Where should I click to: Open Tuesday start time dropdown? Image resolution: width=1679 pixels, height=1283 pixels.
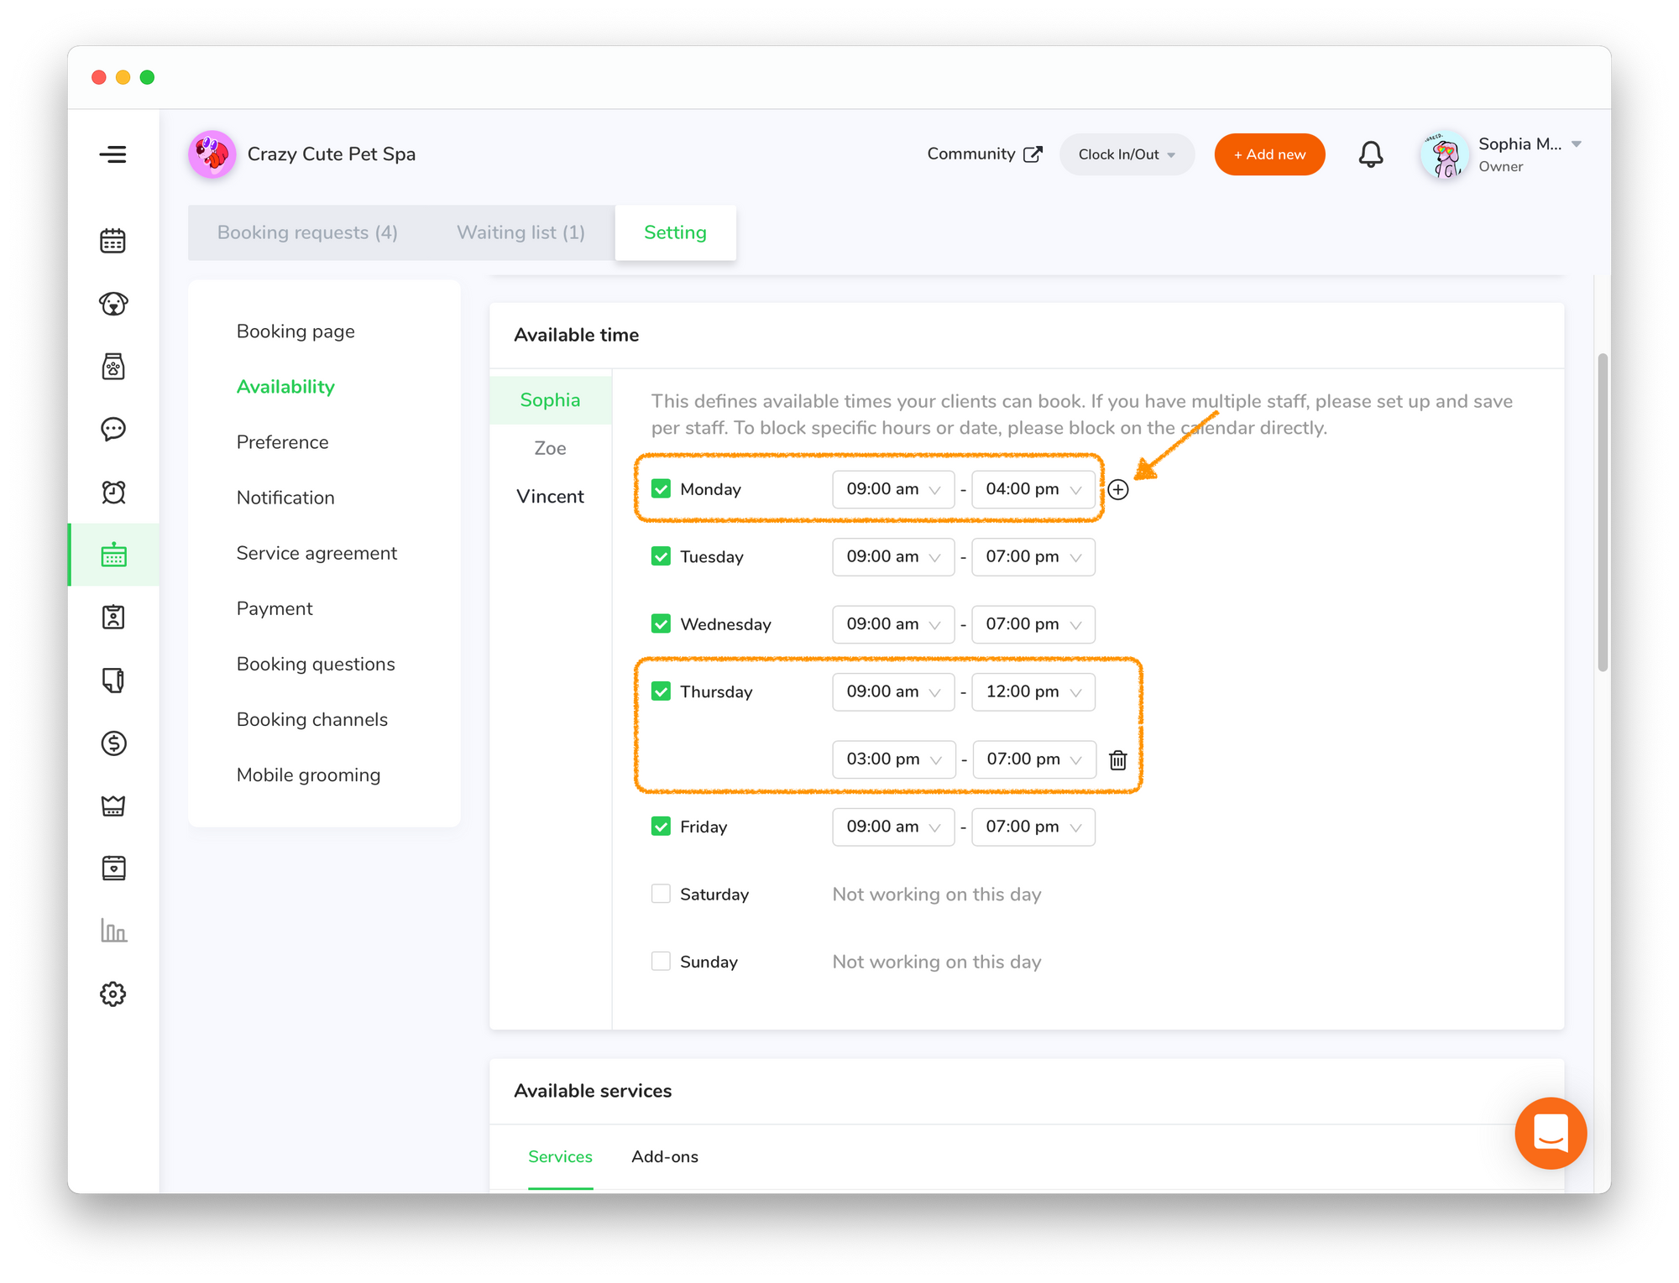point(893,556)
